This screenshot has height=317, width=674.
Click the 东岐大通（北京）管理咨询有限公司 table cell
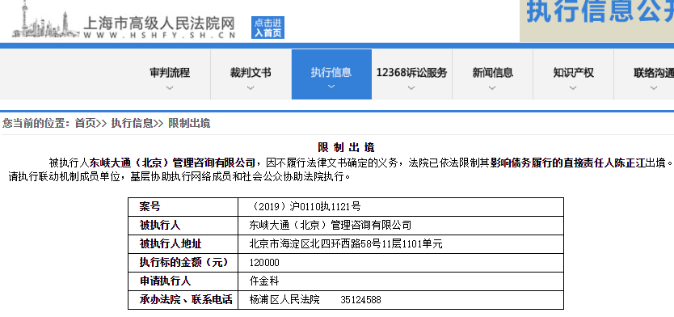coord(401,226)
